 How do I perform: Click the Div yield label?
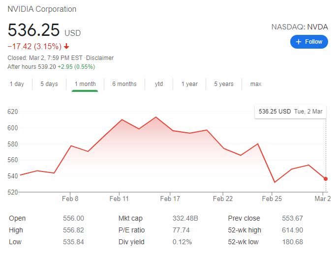coord(131,242)
